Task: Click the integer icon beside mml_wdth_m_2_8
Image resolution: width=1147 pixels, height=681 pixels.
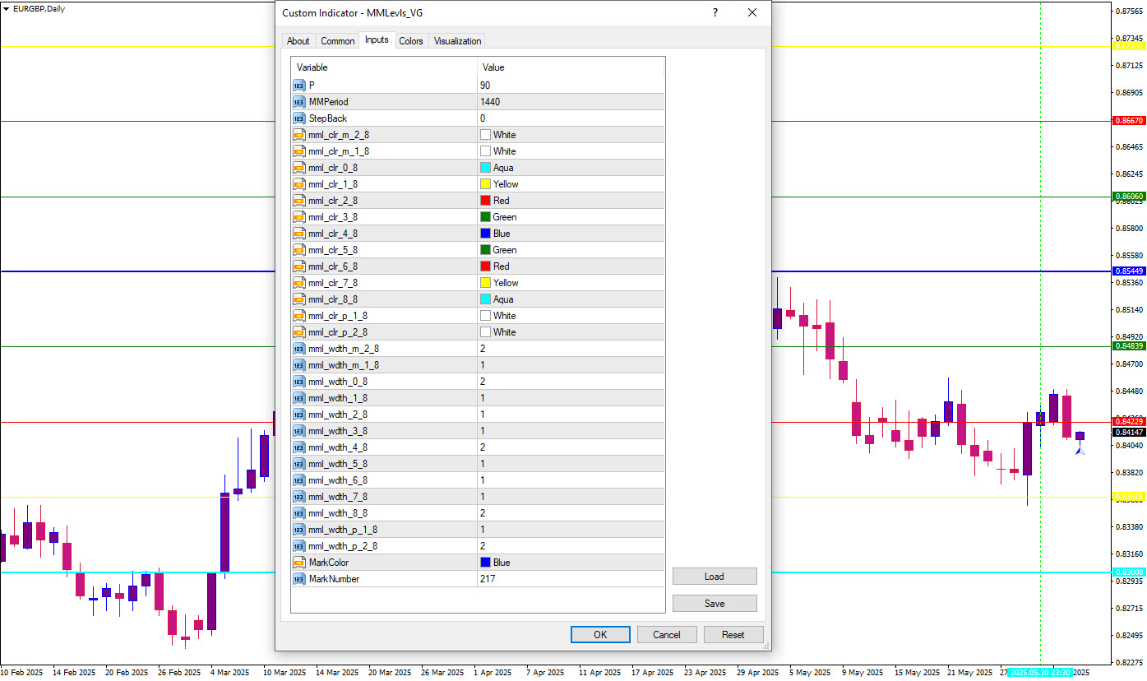Action: click(299, 349)
